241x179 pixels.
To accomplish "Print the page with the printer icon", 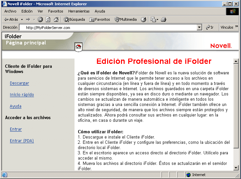I will [164, 19].
